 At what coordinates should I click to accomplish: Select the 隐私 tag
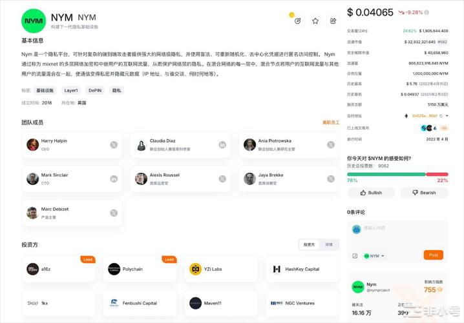pos(116,90)
